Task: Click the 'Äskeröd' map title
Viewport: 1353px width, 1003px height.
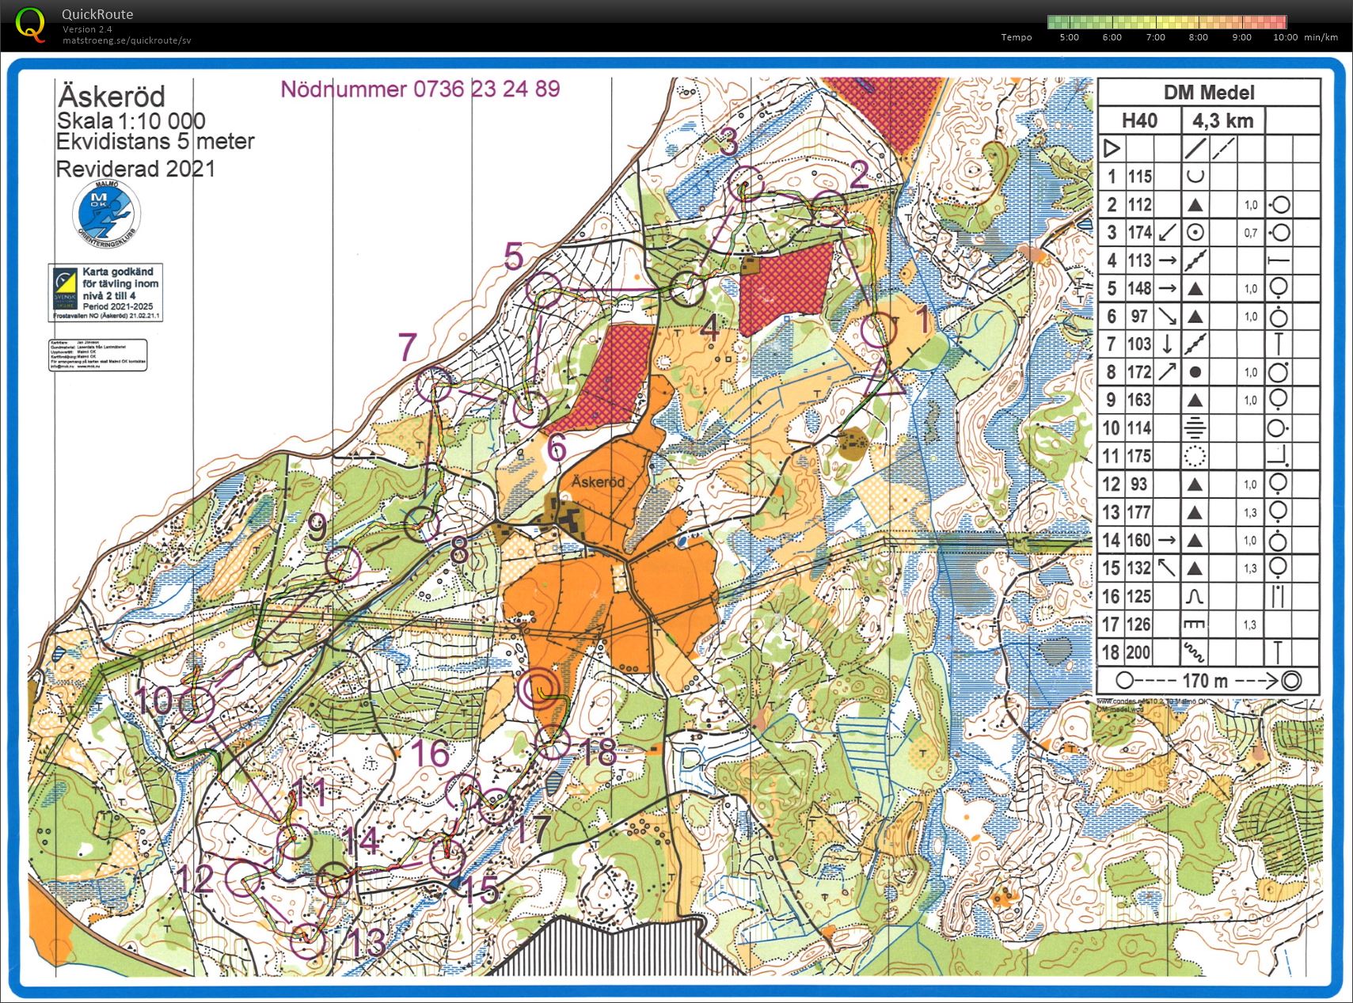Action: [x=112, y=97]
